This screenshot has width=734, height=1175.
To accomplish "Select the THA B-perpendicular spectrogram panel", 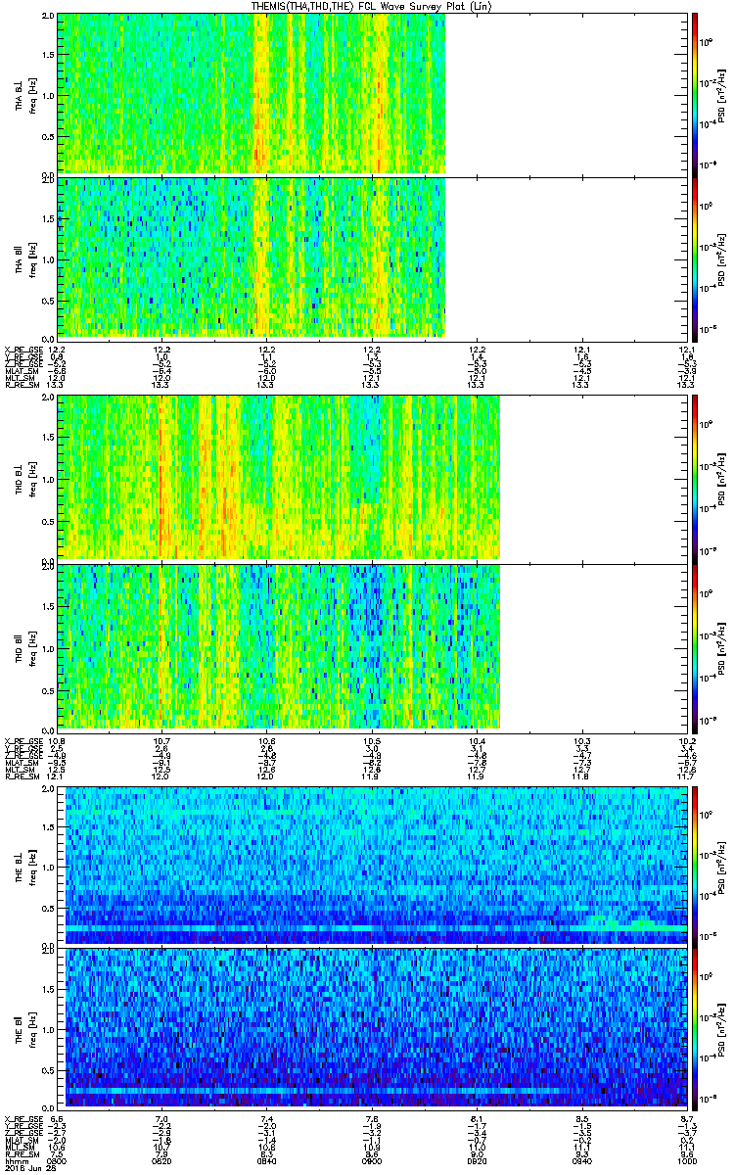I will point(372,94).
